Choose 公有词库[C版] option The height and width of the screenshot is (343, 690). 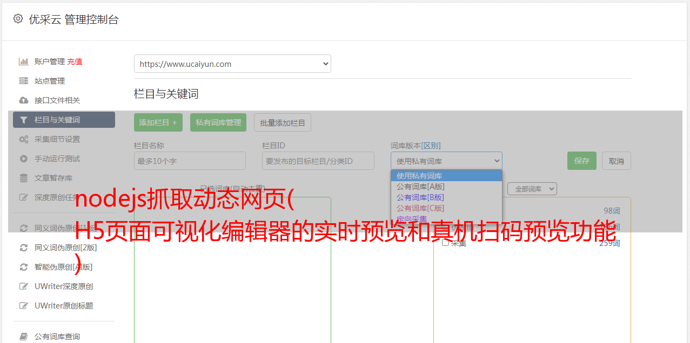446,208
